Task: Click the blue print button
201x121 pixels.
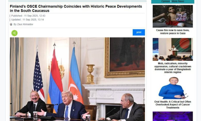Action: point(139,32)
